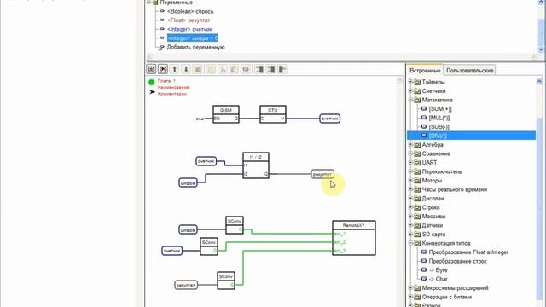The image size is (546, 307).
Task: Click the down arrow toolbar icon
Action: tap(186, 69)
